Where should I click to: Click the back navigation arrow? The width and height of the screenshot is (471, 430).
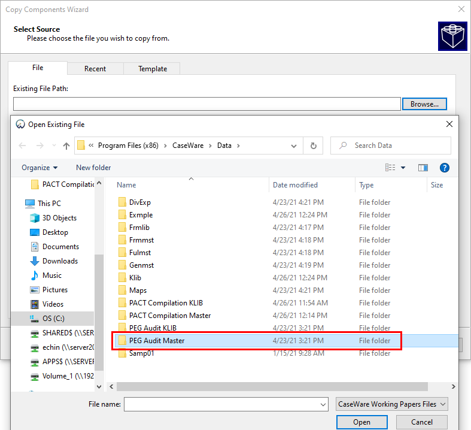pyautogui.click(x=22, y=146)
